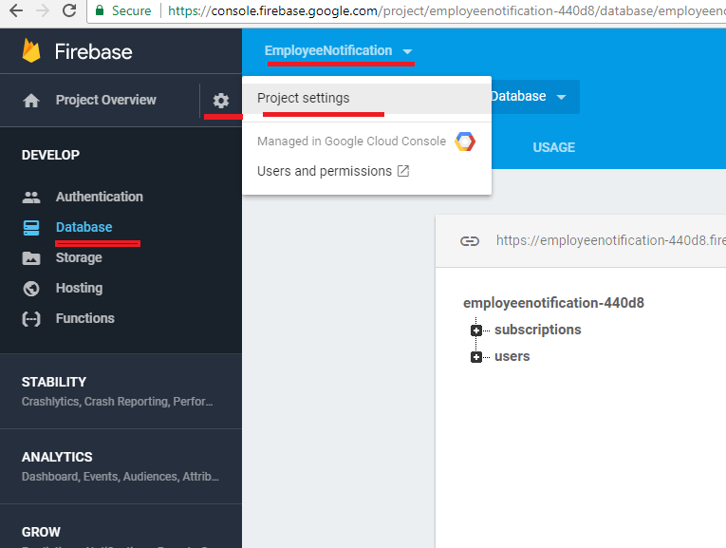The height and width of the screenshot is (548, 726).
Task: Open the settings gear icon
Action: (221, 100)
